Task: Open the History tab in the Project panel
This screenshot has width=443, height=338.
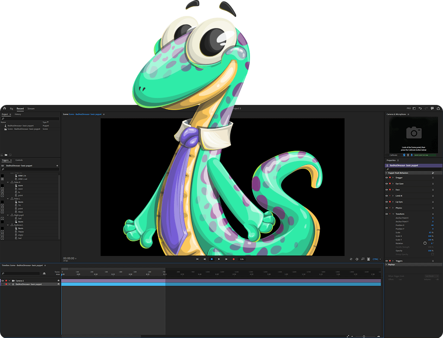Action: [x=18, y=114]
